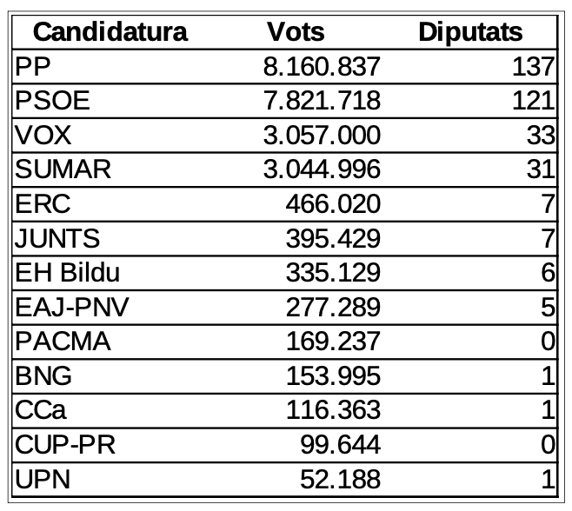Click PP's 137 diputats cell
The height and width of the screenshot is (511, 572).
click(x=533, y=67)
